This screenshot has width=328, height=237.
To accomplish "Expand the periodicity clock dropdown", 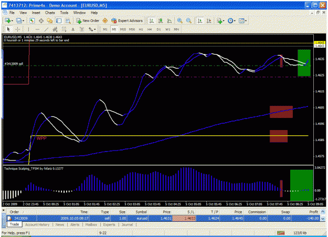I will click(x=235, y=20).
